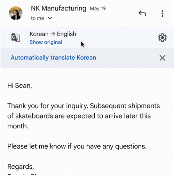Select the target language 'English' in translate bar
The image size is (174, 176).
[x=66, y=34]
